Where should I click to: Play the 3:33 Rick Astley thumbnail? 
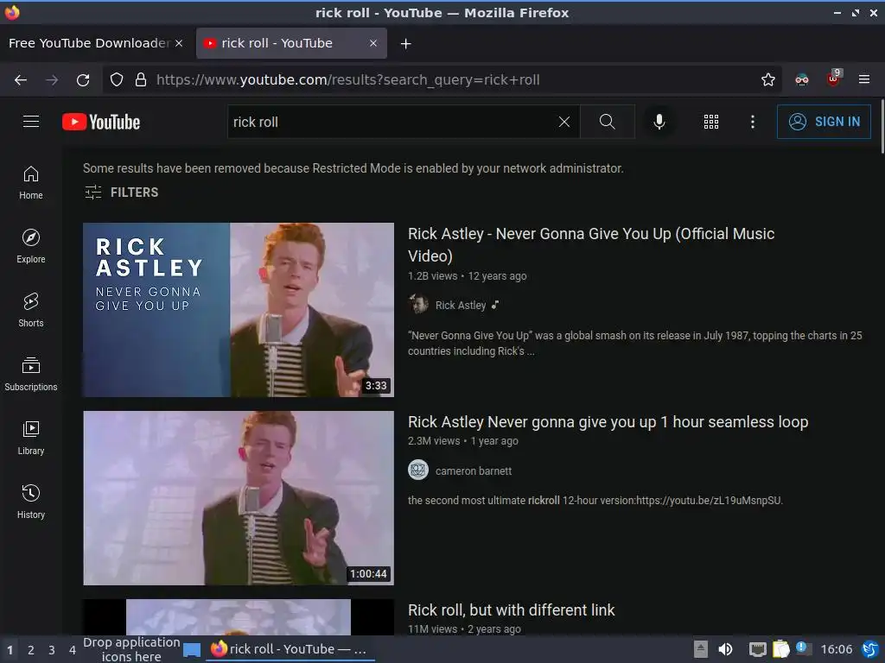239,310
